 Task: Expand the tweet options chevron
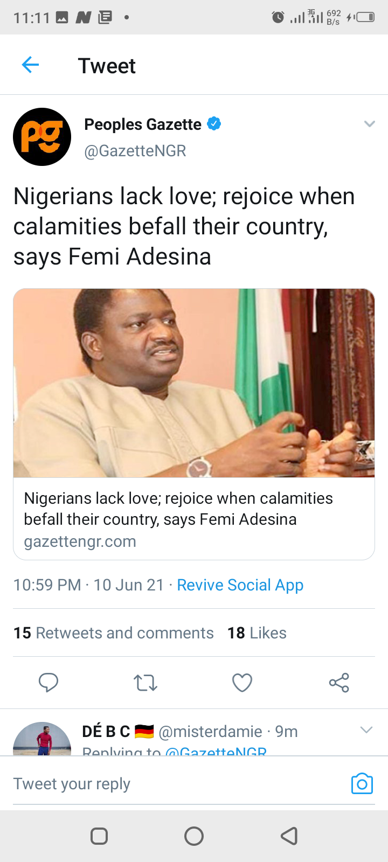369,124
